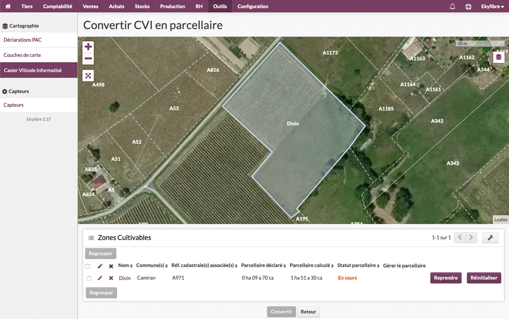
Task: Open the Divin zone link in table
Action: [x=125, y=278]
